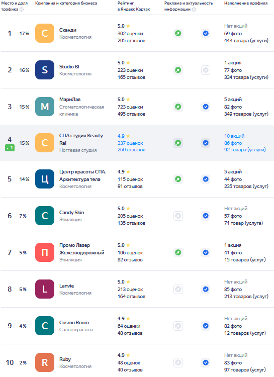Click the 'Ц' logo of Центр красоты СПА

(x=45, y=179)
